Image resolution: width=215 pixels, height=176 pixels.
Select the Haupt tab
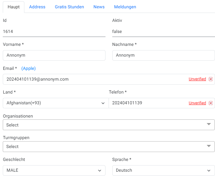13,7
